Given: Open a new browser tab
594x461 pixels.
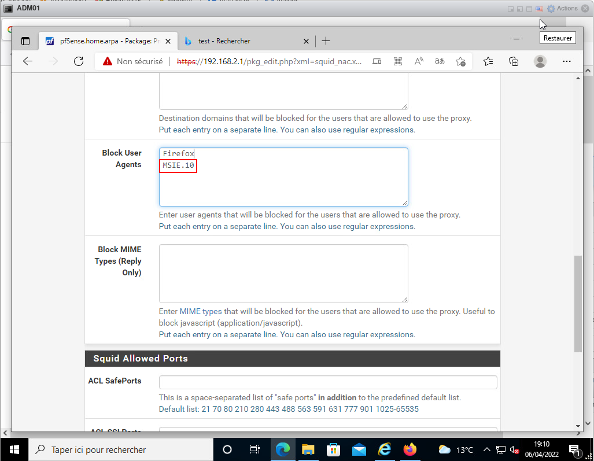Looking at the screenshot, I should 326,41.
